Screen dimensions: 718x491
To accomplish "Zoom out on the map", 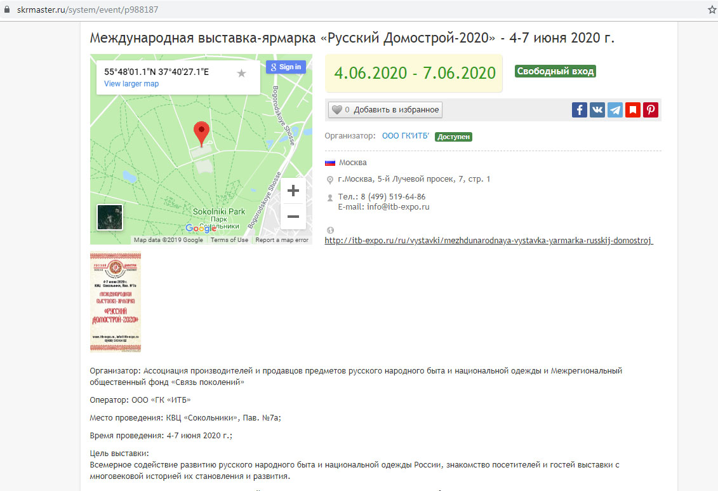I will pyautogui.click(x=293, y=216).
